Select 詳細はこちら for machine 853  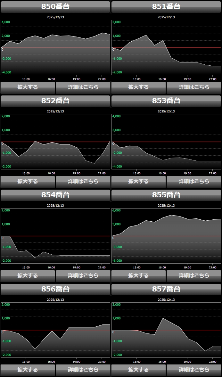[194, 181]
